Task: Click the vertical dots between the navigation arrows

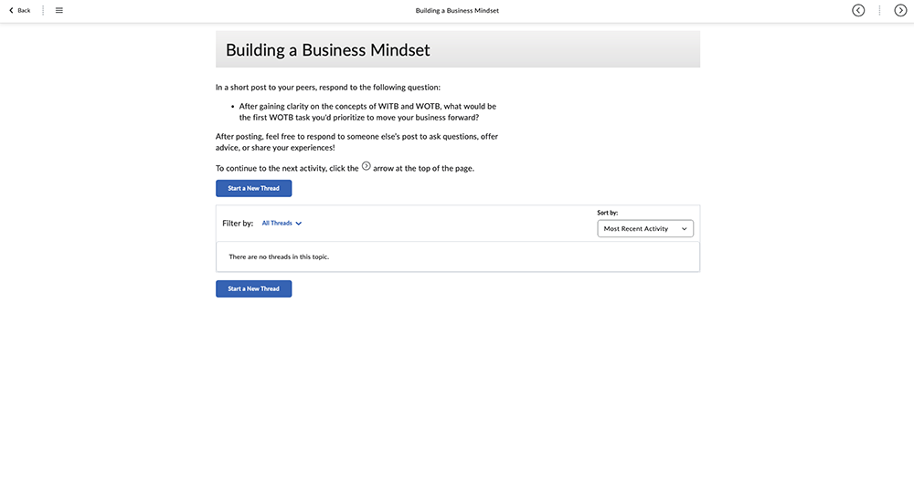Action: pos(879,10)
